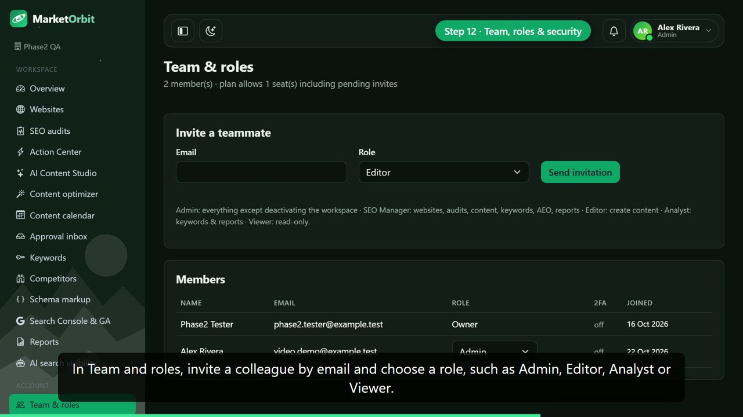
Task: Click the AR avatar icon
Action: (x=643, y=31)
